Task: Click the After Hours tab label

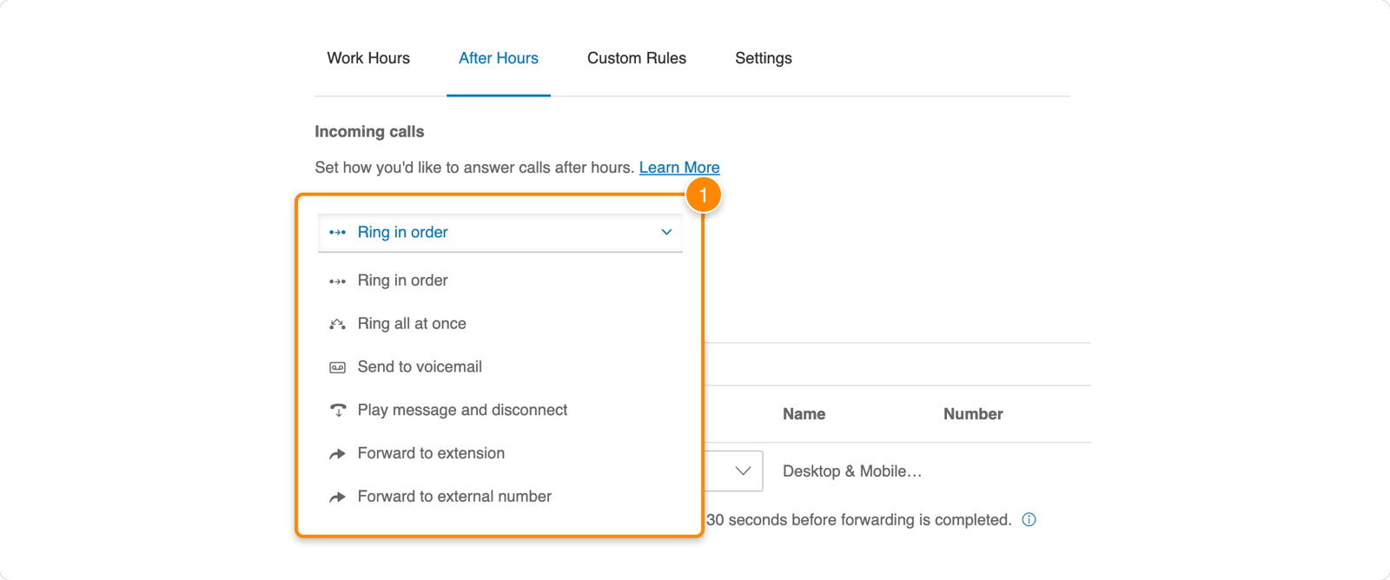Action: pos(499,58)
